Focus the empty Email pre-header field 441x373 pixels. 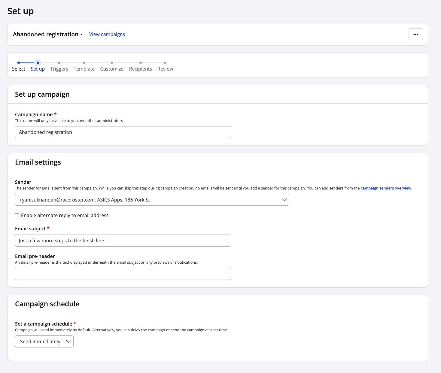123,274
